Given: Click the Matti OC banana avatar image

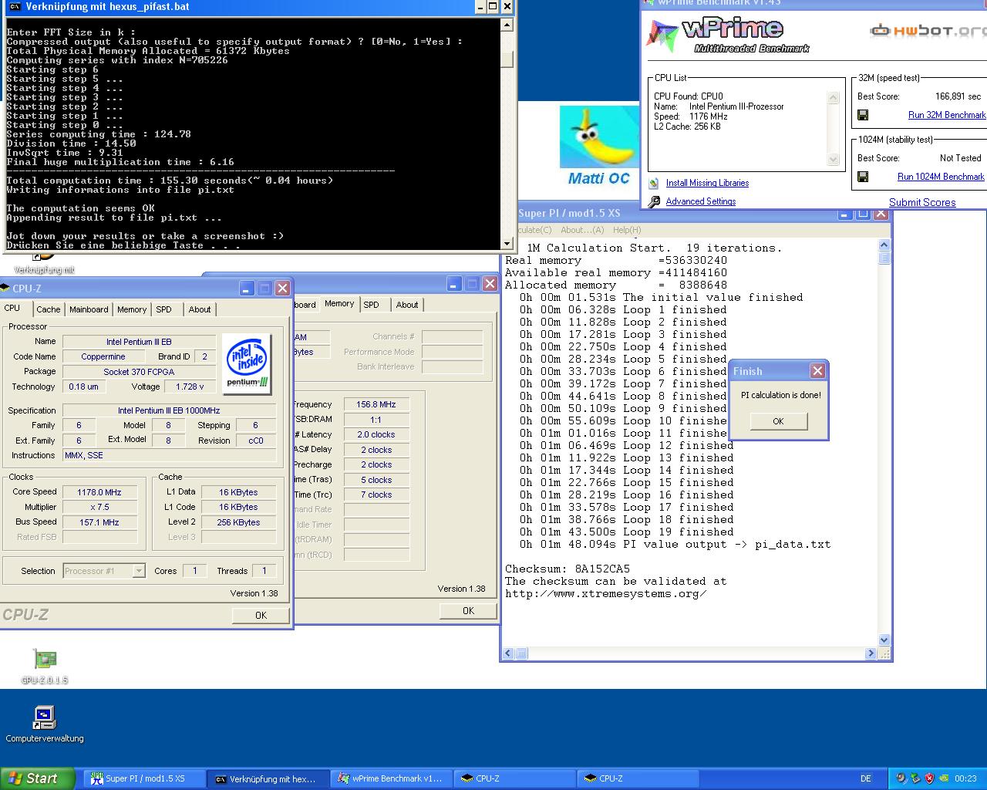Looking at the screenshot, I should (x=599, y=137).
